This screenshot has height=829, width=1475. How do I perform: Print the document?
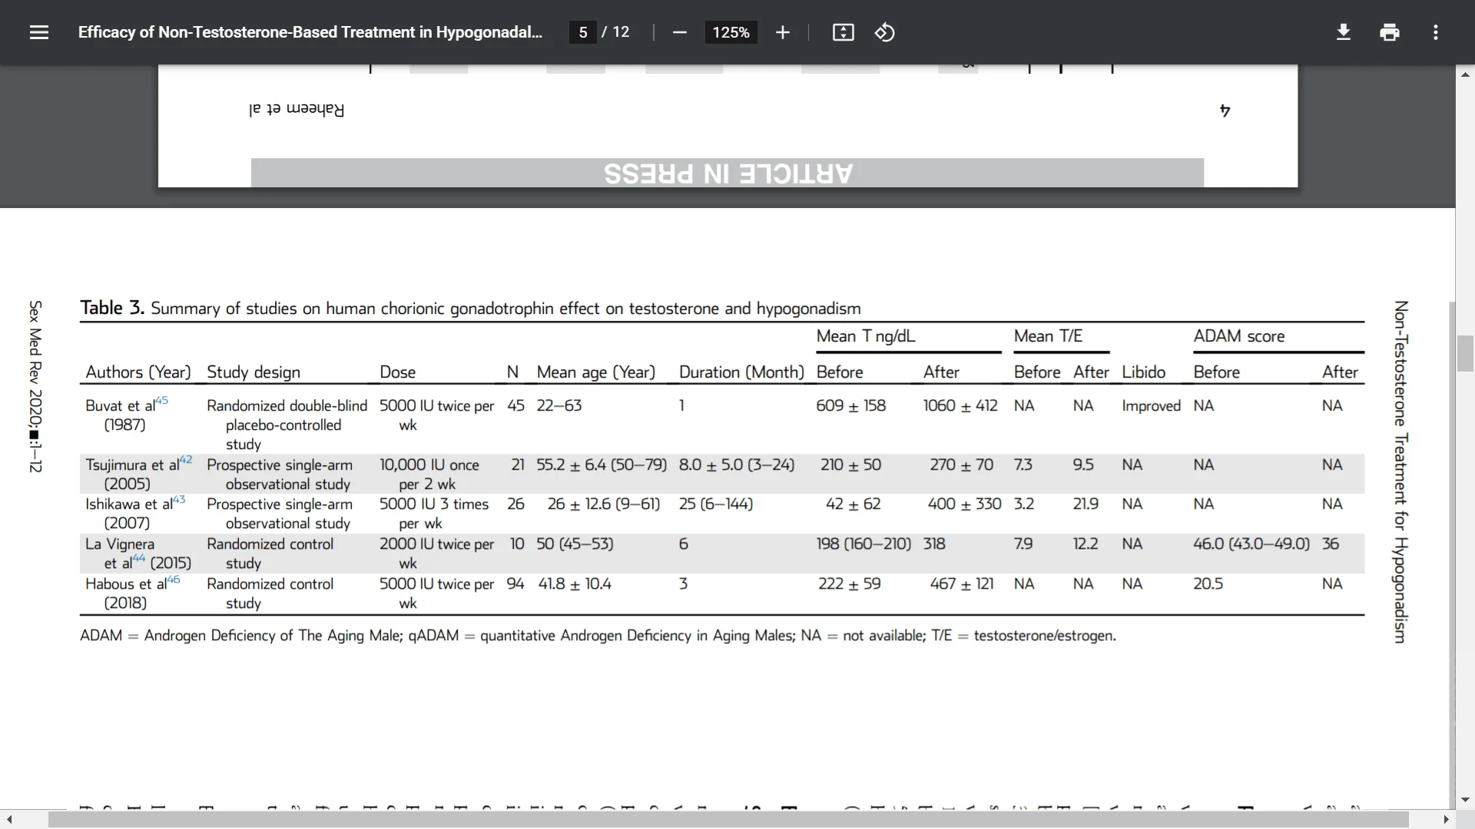(x=1389, y=32)
